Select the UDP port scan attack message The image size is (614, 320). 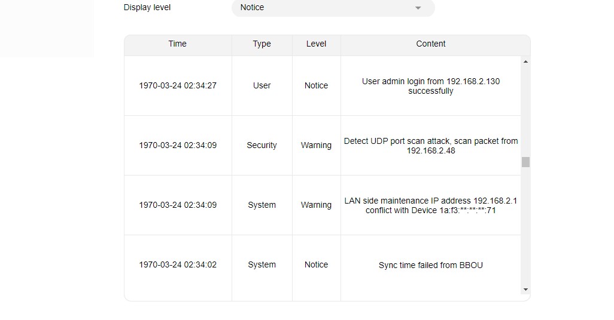click(x=430, y=146)
